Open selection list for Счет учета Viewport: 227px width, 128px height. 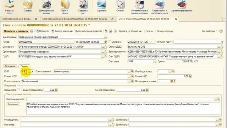[155, 62]
